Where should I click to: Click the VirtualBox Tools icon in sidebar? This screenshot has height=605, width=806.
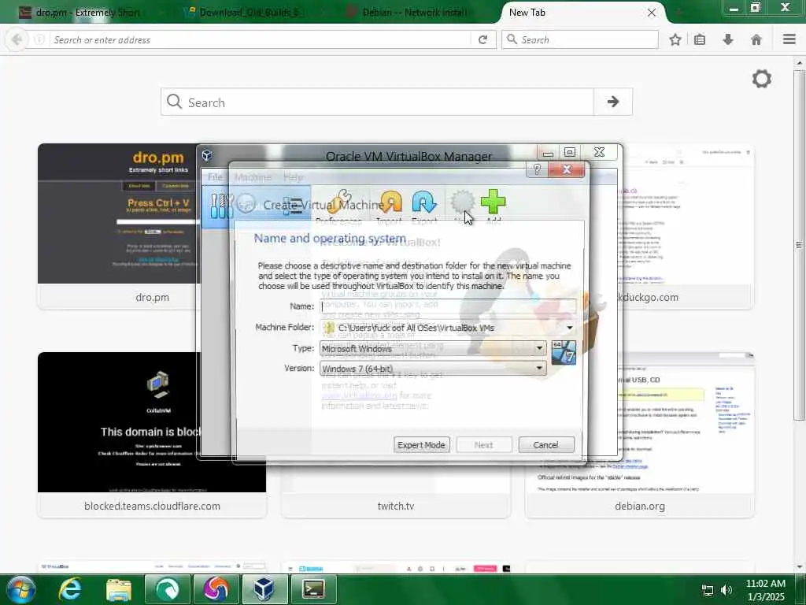pyautogui.click(x=221, y=206)
